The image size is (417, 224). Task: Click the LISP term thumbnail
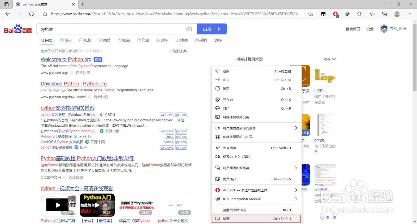click(x=325, y=76)
